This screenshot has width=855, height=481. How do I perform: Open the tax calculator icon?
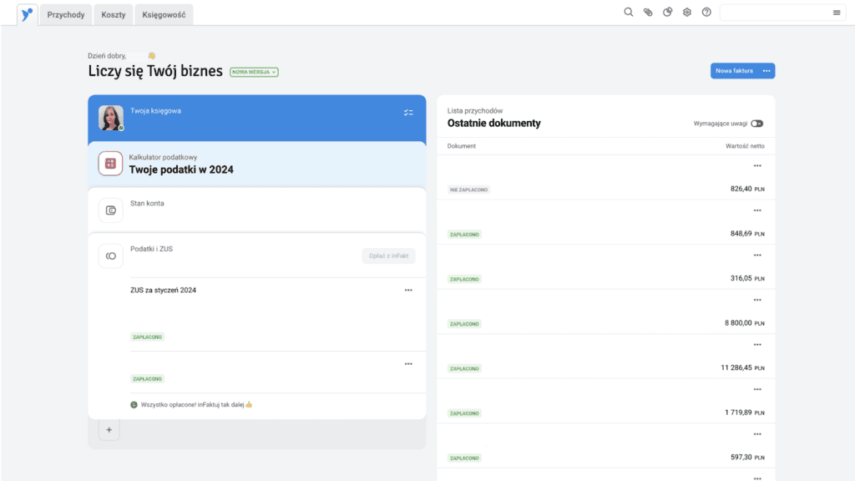tap(111, 164)
